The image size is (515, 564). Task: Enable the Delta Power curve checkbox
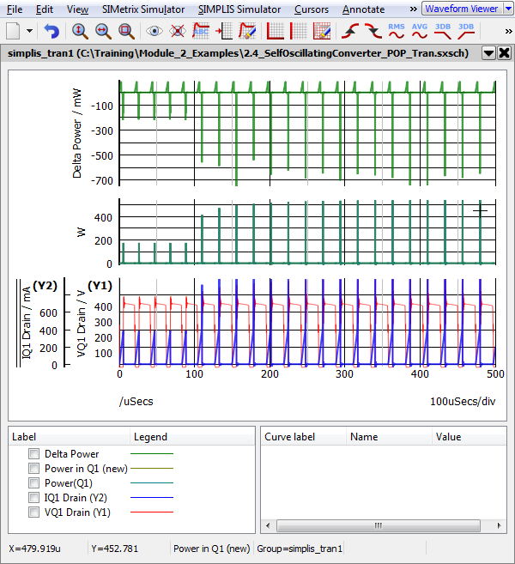pyautogui.click(x=33, y=454)
